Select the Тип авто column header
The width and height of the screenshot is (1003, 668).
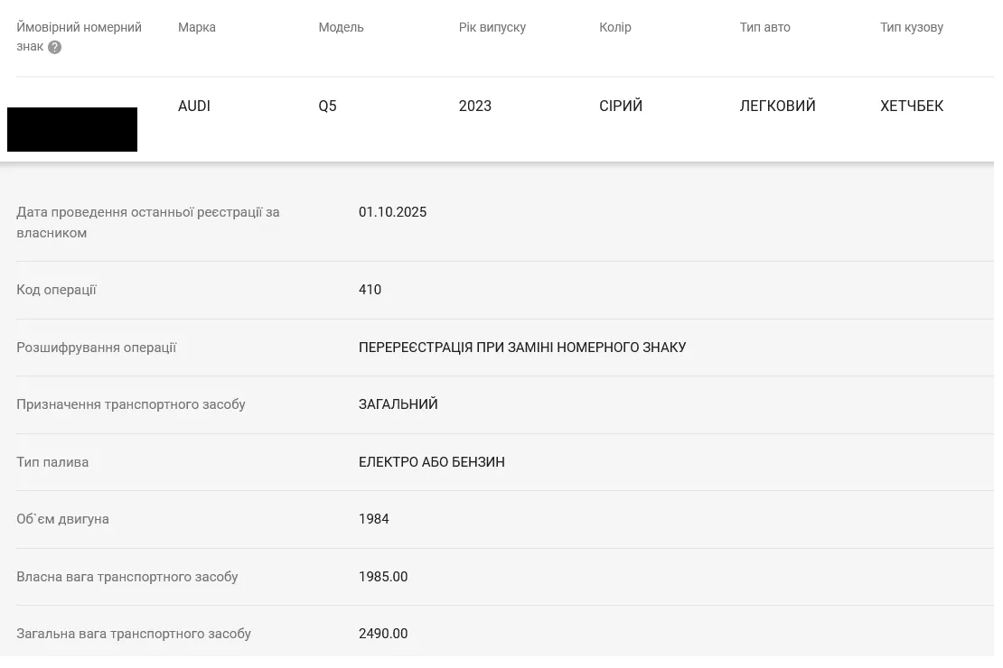click(x=764, y=27)
